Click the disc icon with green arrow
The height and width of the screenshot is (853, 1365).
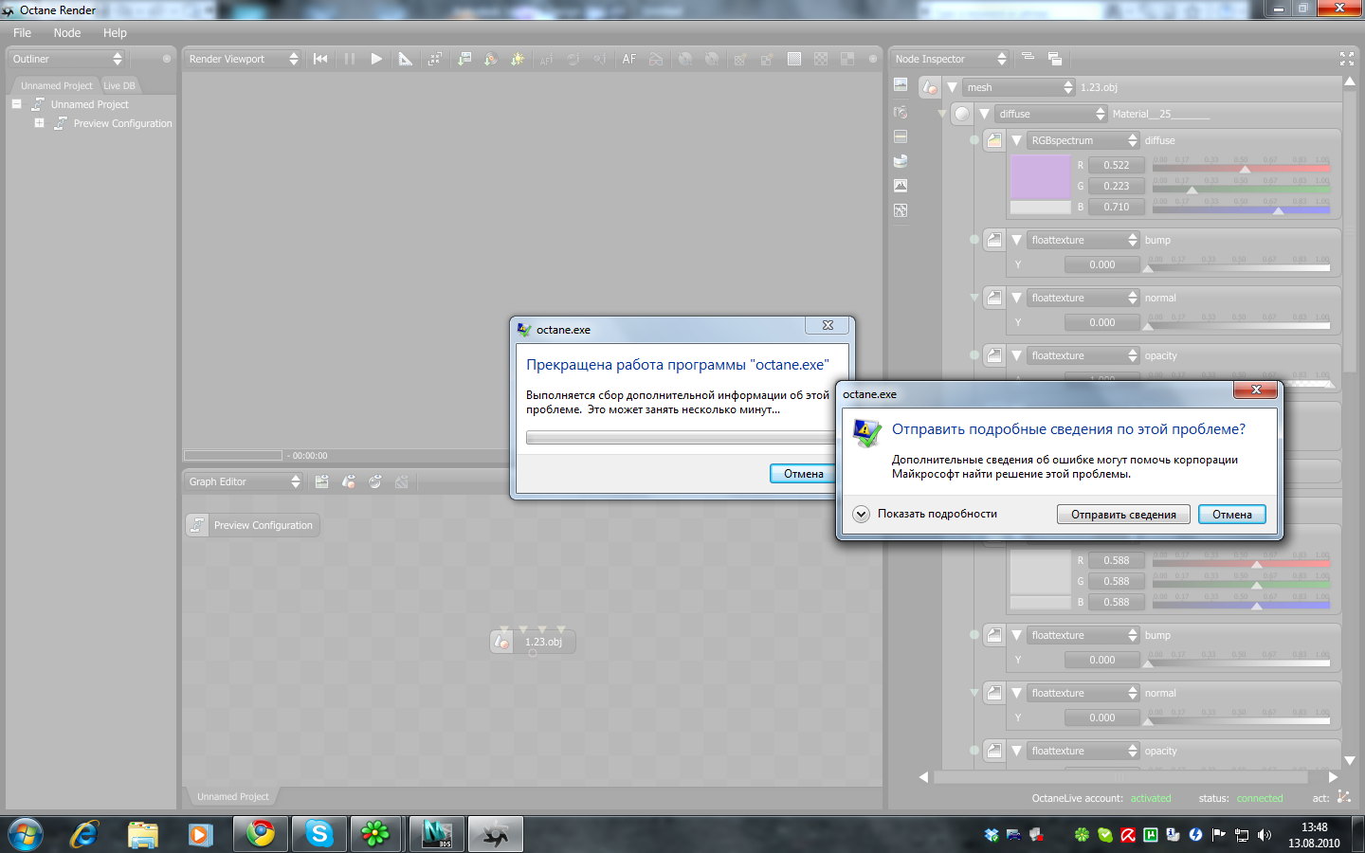491,59
